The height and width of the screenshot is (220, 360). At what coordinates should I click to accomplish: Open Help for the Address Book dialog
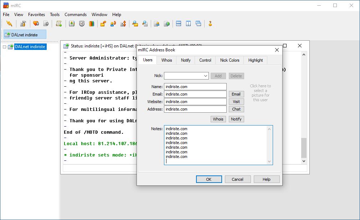[267, 179]
